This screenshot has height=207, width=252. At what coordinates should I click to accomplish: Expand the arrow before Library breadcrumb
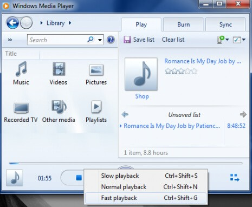[x=42, y=23]
